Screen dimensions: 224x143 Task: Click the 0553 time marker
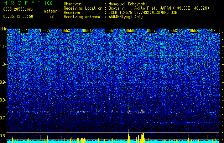pyautogui.click(x=66, y=31)
